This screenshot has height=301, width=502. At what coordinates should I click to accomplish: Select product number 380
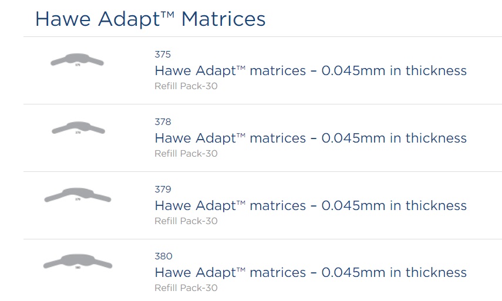[x=163, y=256]
